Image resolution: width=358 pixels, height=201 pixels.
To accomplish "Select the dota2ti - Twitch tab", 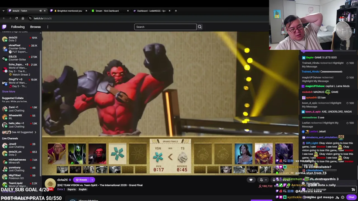I will tap(27, 11).
